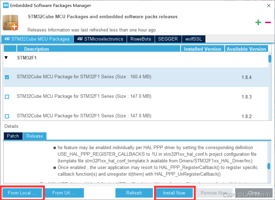
Task: Open the STM32Cube MCU Packages tab
Action: pyautogui.click(x=37, y=39)
